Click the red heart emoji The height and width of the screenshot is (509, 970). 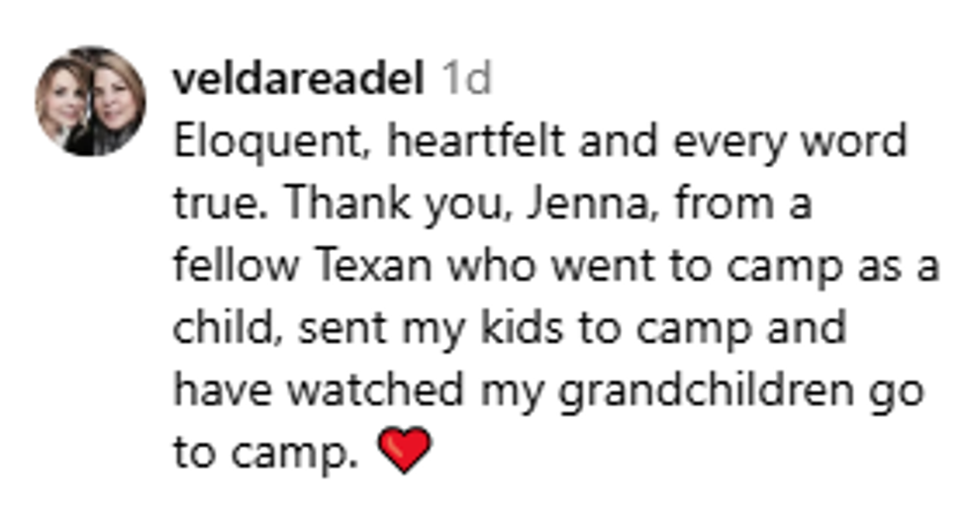pos(405,452)
